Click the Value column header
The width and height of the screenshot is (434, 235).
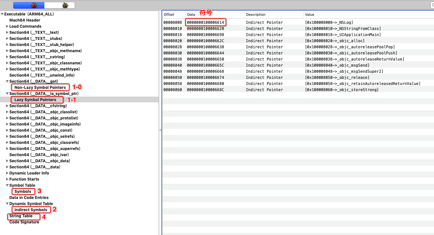coord(309,14)
